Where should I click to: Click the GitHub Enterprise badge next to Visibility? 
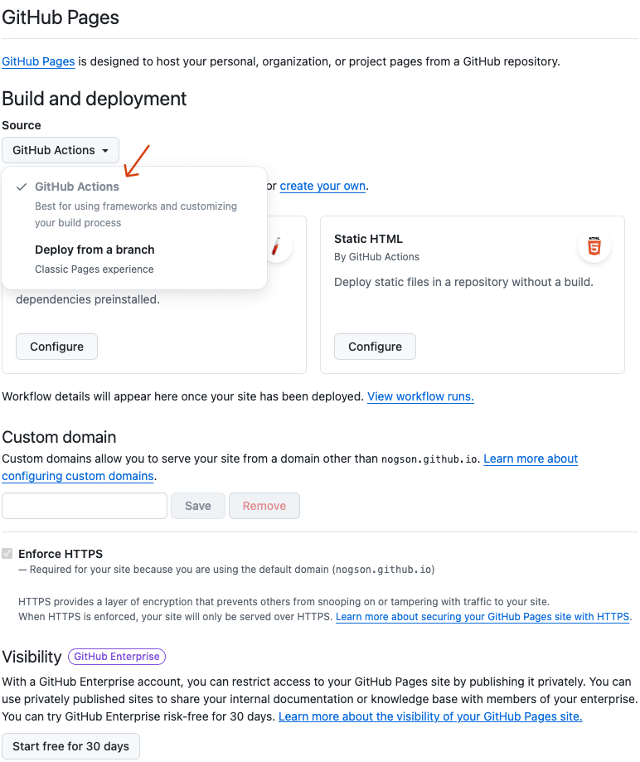pos(116,656)
